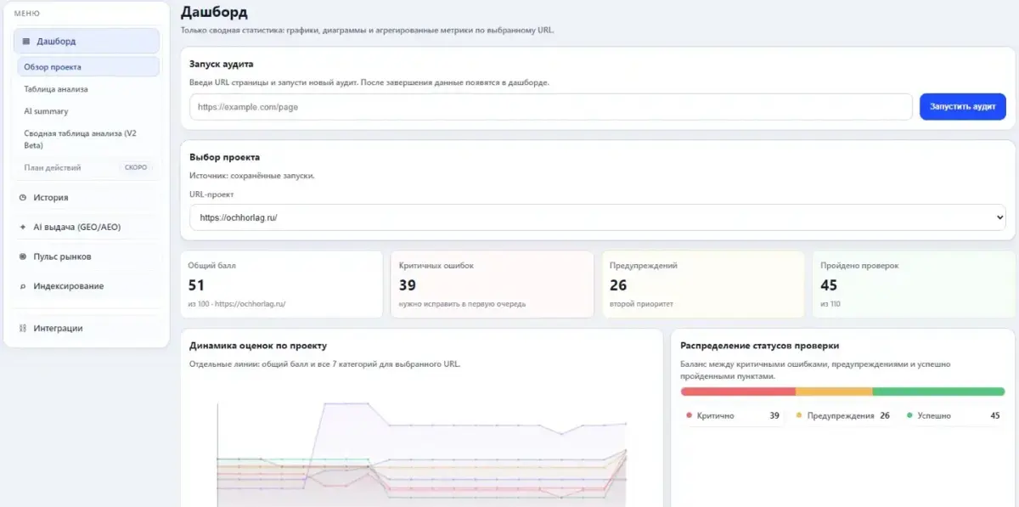Open Сводная таблица анализа (V2 Beta)
The height and width of the screenshot is (507, 1019).
pos(88,139)
